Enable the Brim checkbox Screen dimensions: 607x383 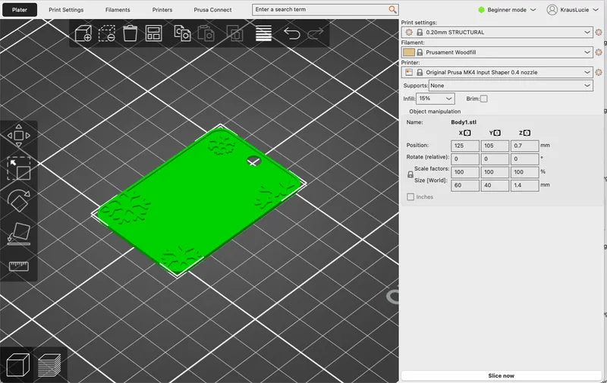click(x=484, y=99)
